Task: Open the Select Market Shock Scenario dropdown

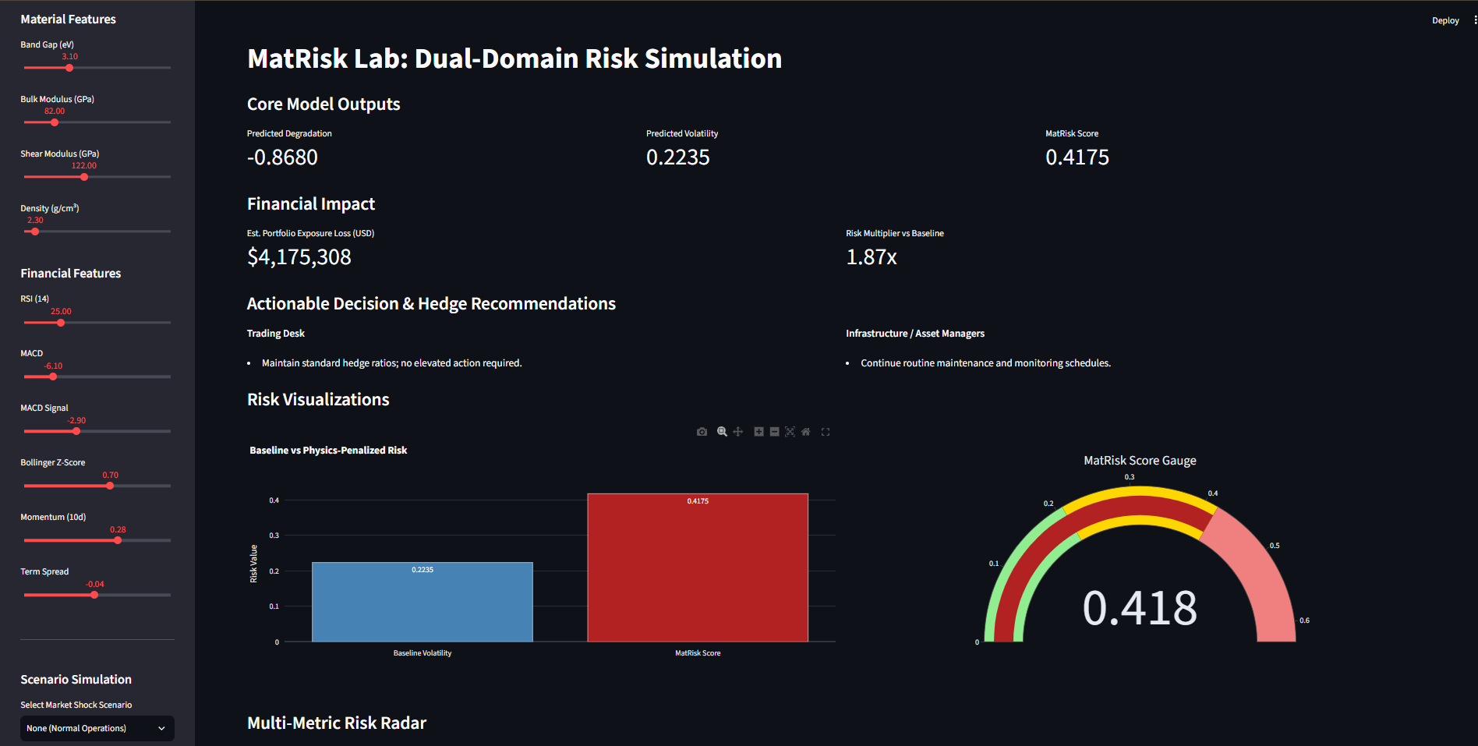Action: point(97,728)
